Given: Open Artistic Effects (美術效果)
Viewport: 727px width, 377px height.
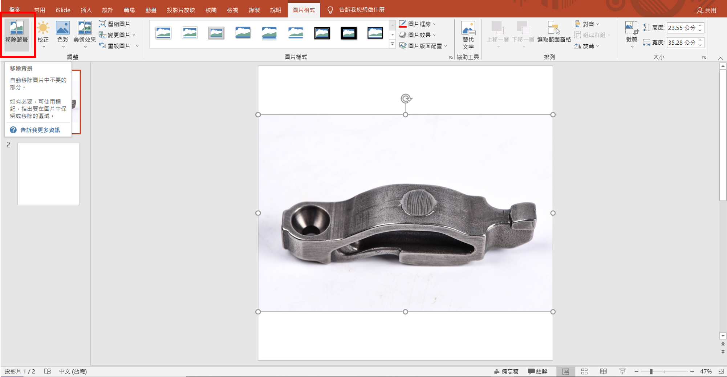Looking at the screenshot, I should 84,33.
